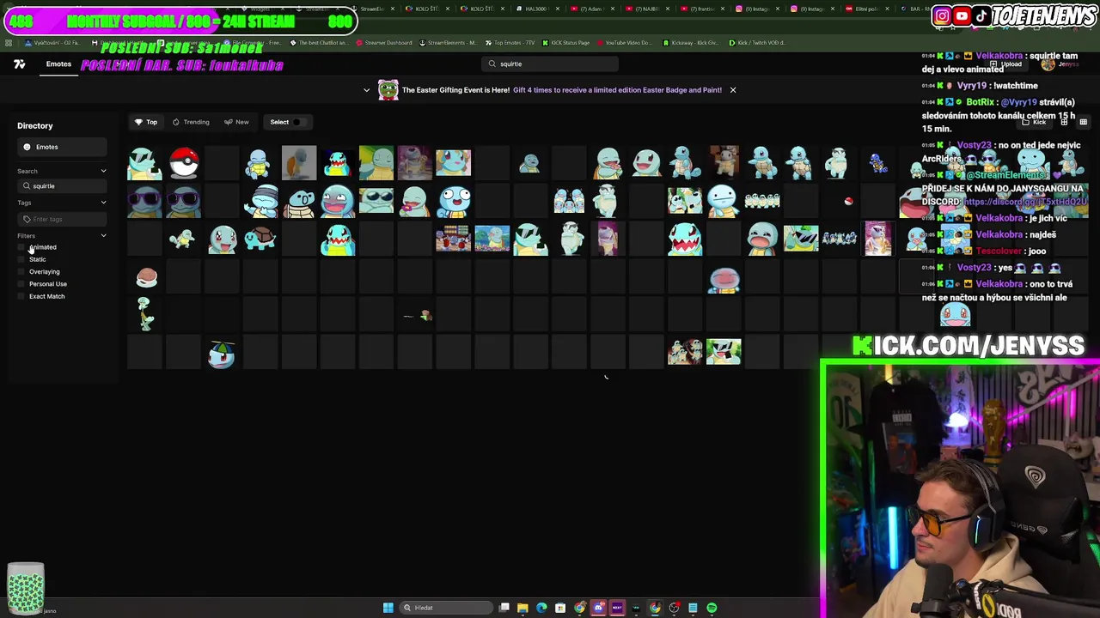
Task: Open the Streamer Dashboard bookmark
Action: 384,42
